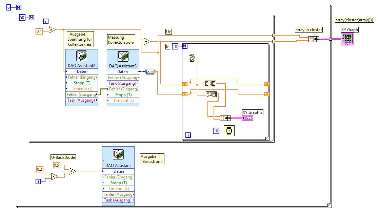Select the add node wired to 0,5
The width and height of the screenshot is (380, 212).
(x=72, y=171)
